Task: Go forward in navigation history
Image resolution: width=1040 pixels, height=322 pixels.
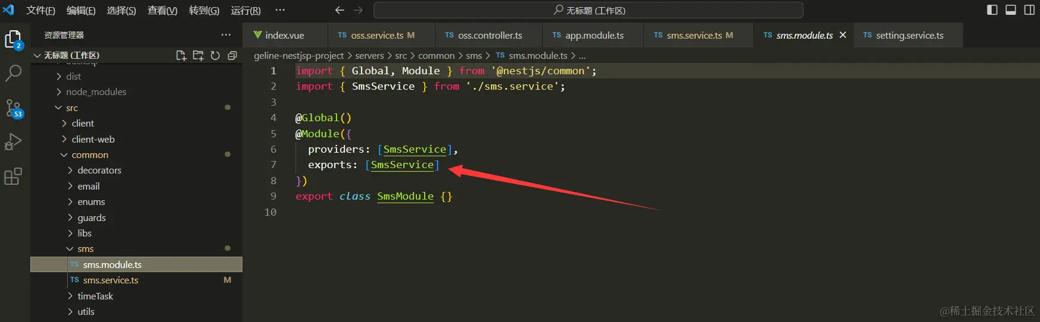Action: point(358,10)
